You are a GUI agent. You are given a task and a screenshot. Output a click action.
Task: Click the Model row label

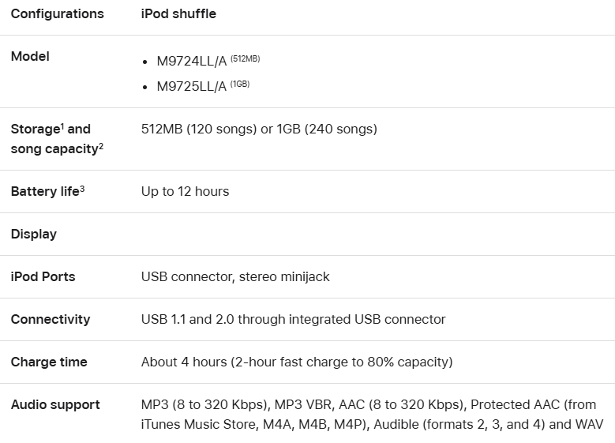pyautogui.click(x=30, y=56)
